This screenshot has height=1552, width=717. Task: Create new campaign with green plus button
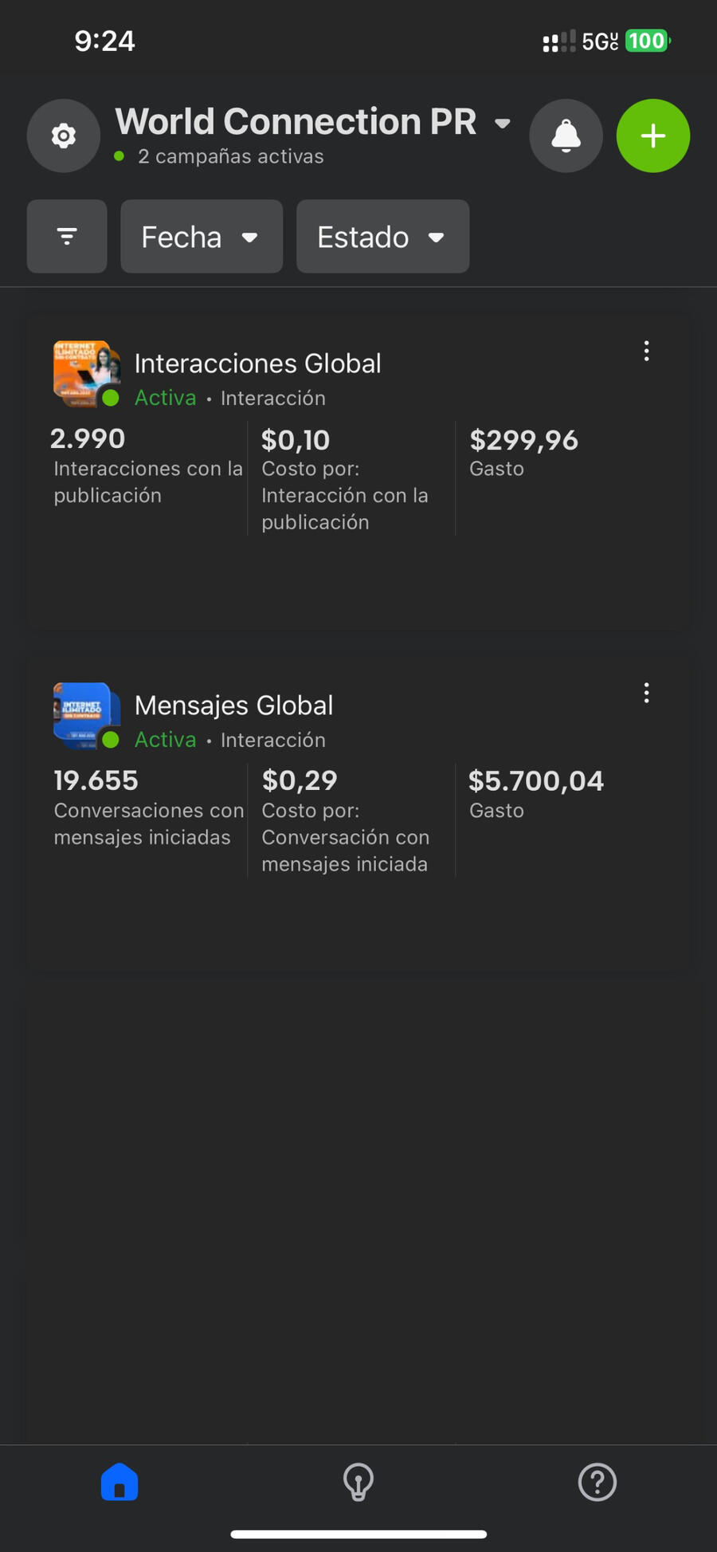point(652,136)
